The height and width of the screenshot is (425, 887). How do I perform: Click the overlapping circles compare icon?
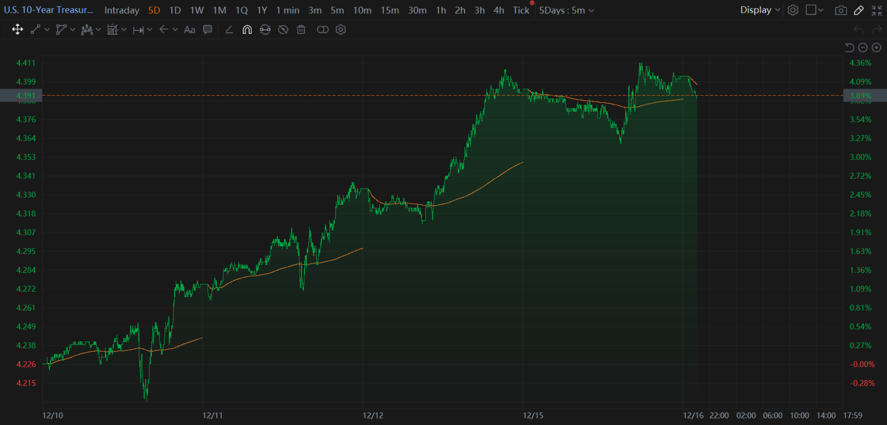click(x=323, y=29)
